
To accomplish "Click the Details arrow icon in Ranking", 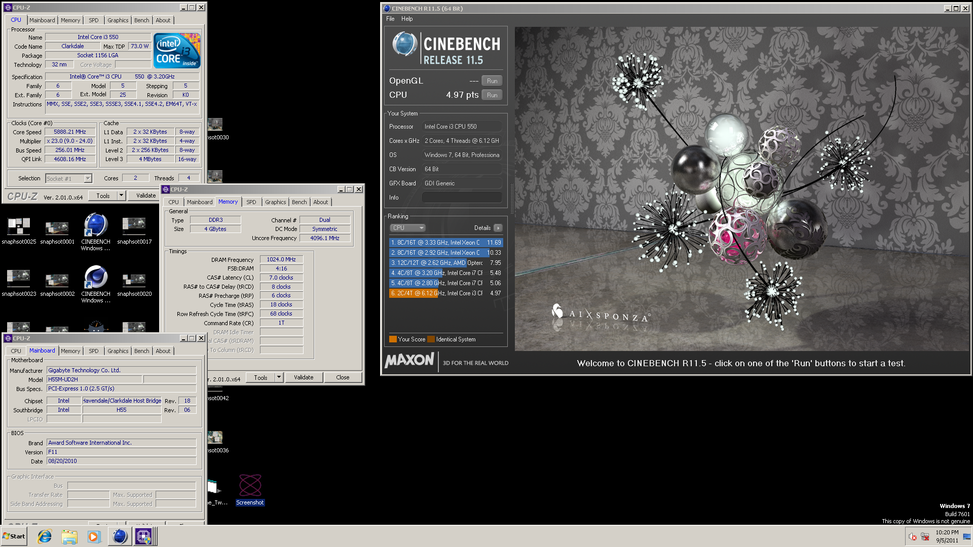I will click(498, 228).
